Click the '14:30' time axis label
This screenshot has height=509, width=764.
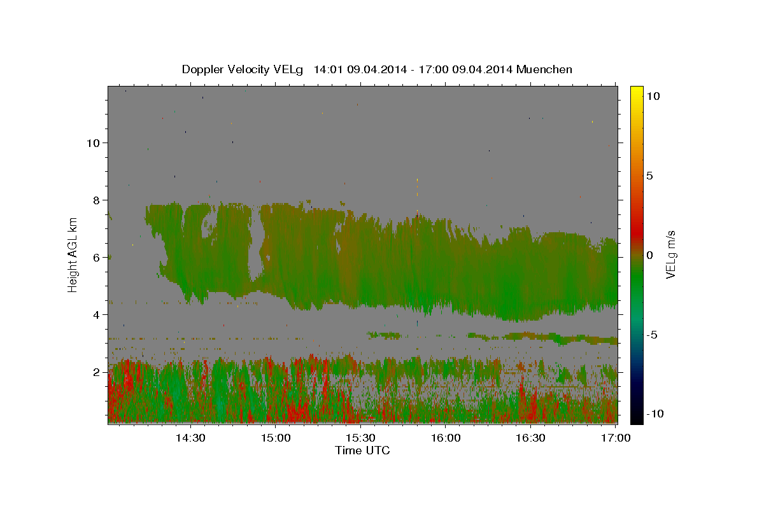click(x=190, y=438)
